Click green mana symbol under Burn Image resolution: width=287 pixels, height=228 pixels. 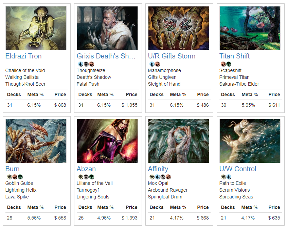(20, 177)
